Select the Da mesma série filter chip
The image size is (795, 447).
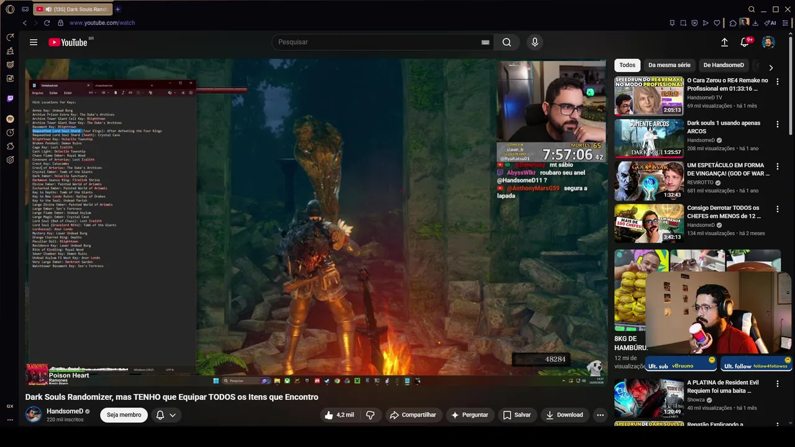(x=670, y=65)
